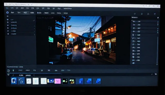Click the pin icon in the right panel header
Viewport: 165px width, 95px height.
pos(158,18)
